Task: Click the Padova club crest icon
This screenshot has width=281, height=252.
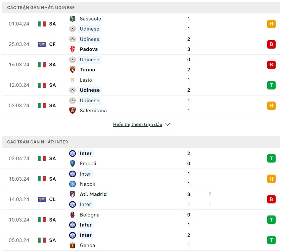Action: 73,49
